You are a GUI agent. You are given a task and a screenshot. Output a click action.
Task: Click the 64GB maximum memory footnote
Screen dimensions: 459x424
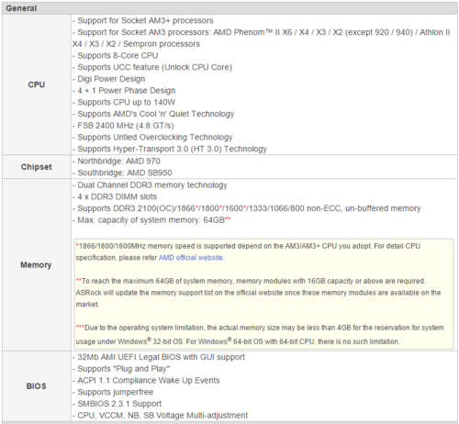259,293
